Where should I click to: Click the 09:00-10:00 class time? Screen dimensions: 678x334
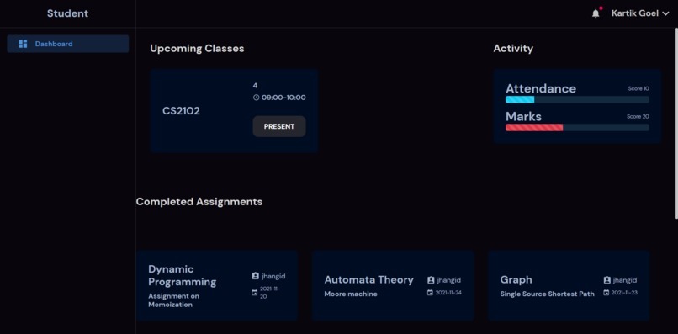283,98
